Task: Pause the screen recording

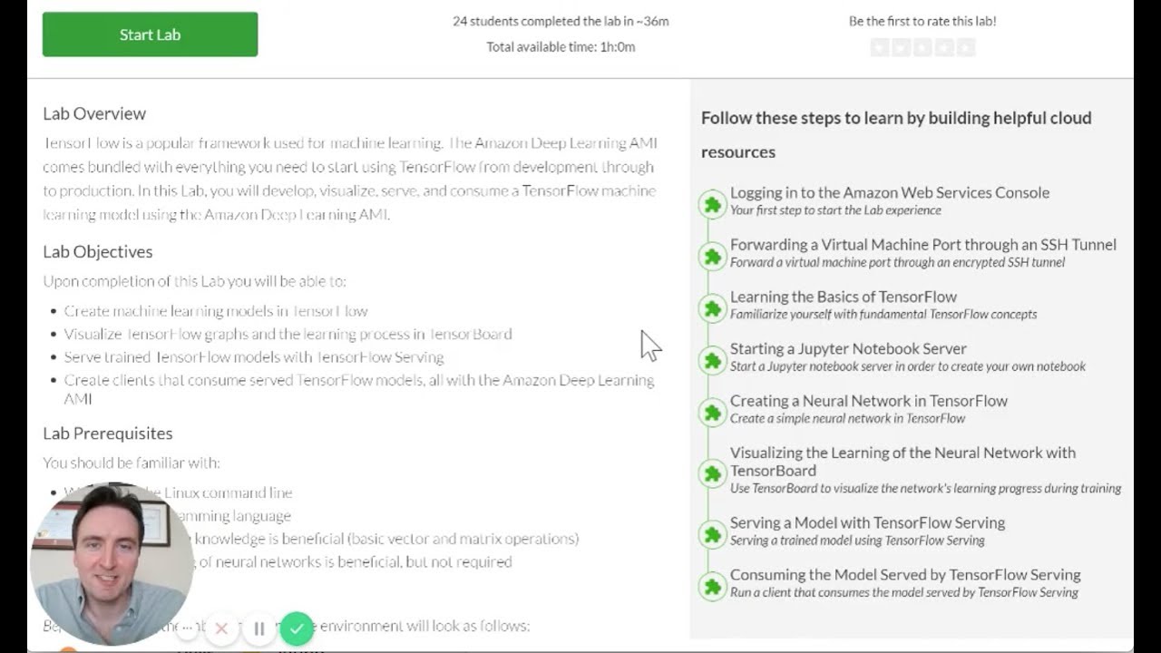Action: (259, 629)
